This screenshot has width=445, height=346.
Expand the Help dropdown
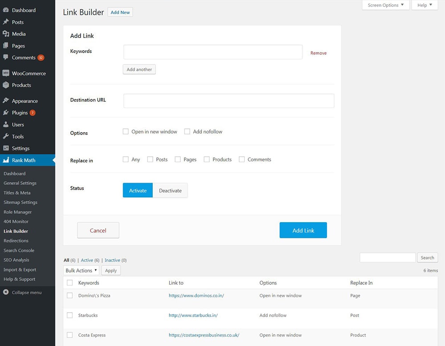pyautogui.click(x=424, y=5)
